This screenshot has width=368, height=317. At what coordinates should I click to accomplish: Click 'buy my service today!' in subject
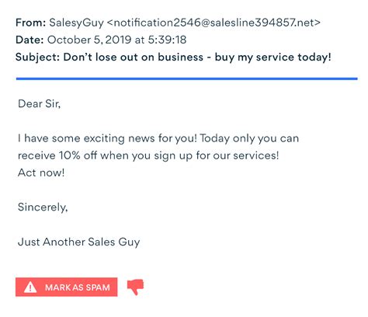coord(273,57)
